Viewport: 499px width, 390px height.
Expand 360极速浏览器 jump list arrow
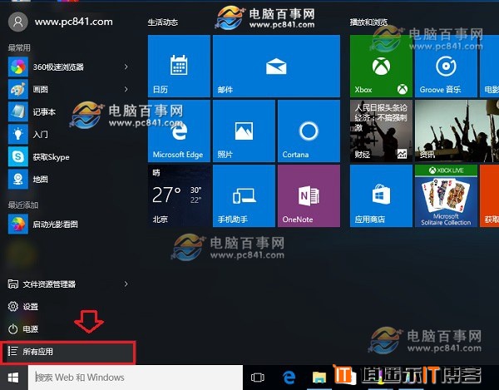[126, 67]
